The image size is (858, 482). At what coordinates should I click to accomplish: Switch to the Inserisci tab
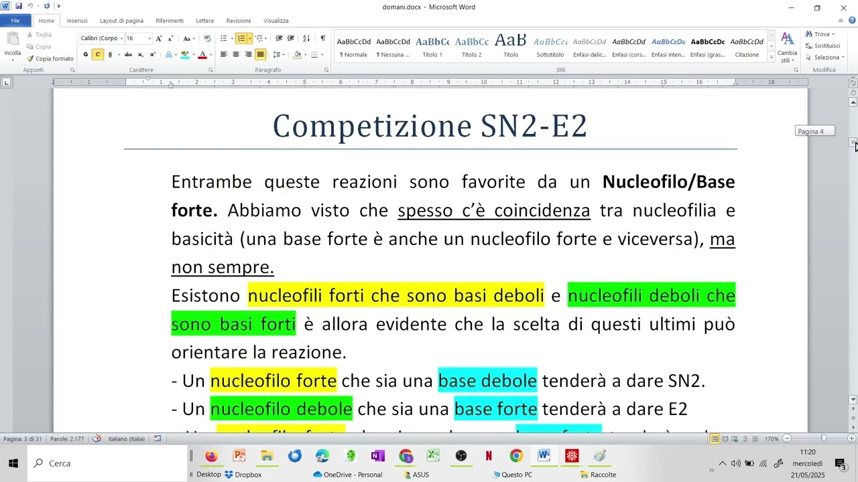point(77,21)
